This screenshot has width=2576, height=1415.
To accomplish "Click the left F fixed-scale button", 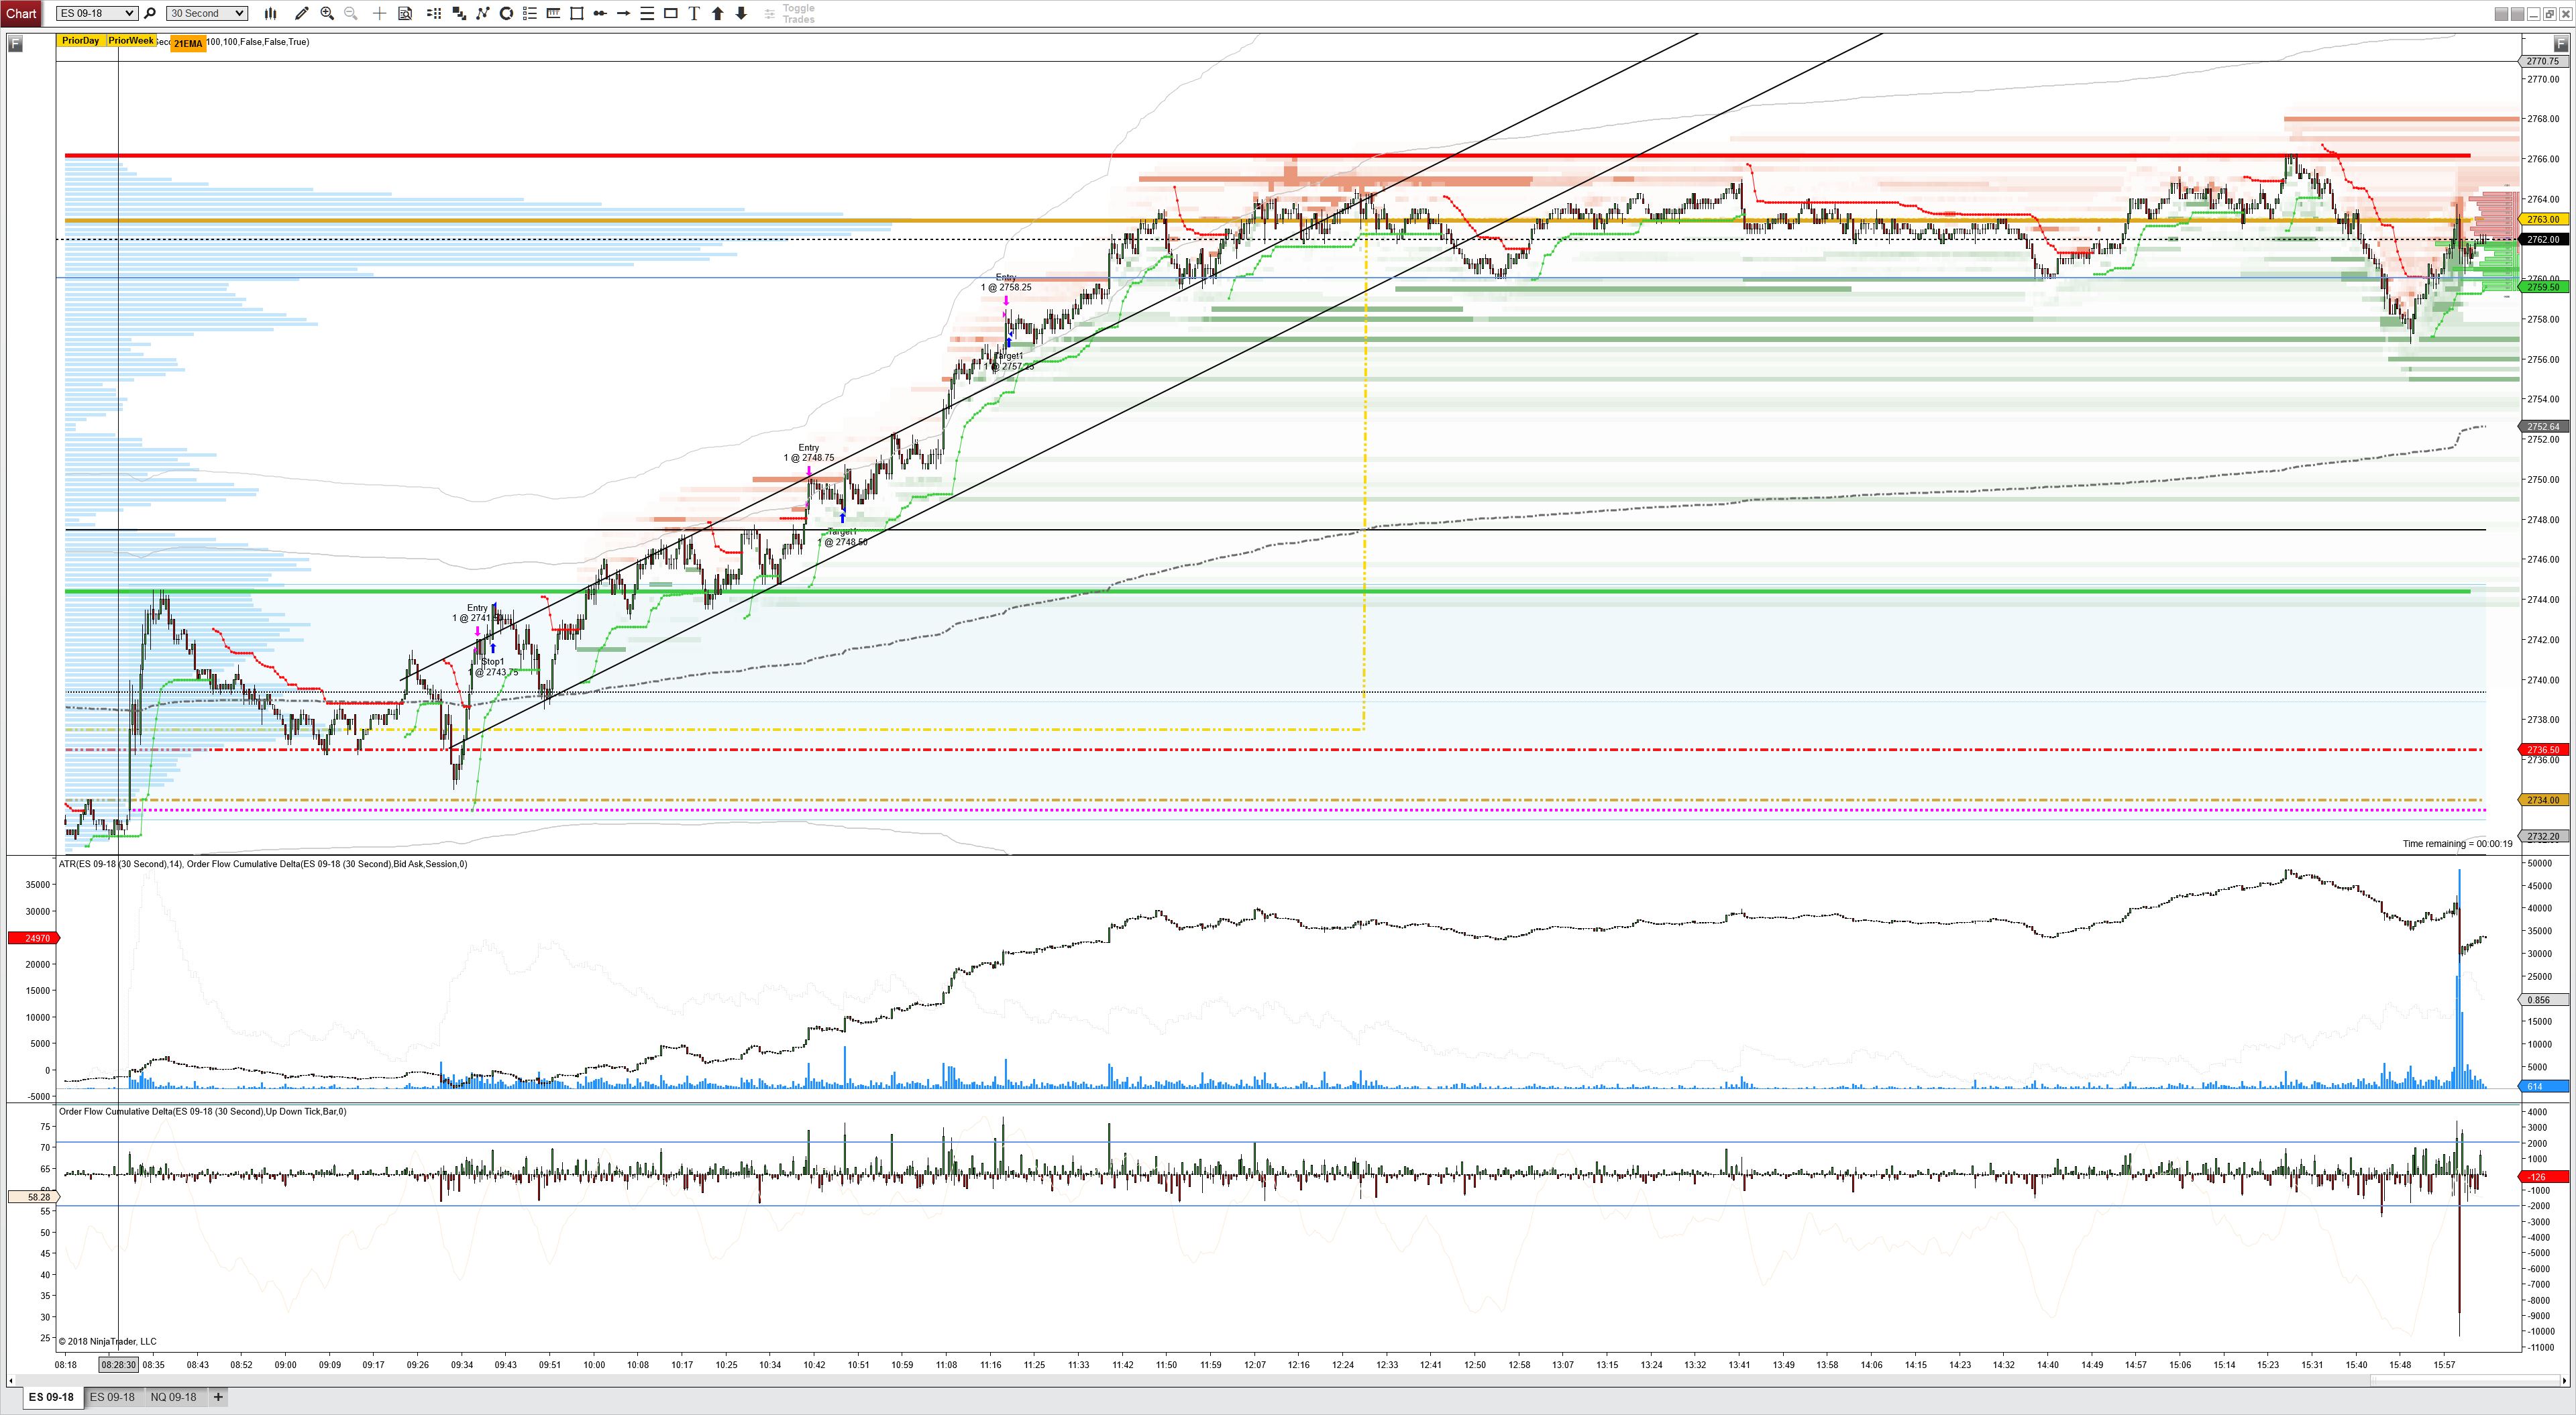I will (x=15, y=43).
